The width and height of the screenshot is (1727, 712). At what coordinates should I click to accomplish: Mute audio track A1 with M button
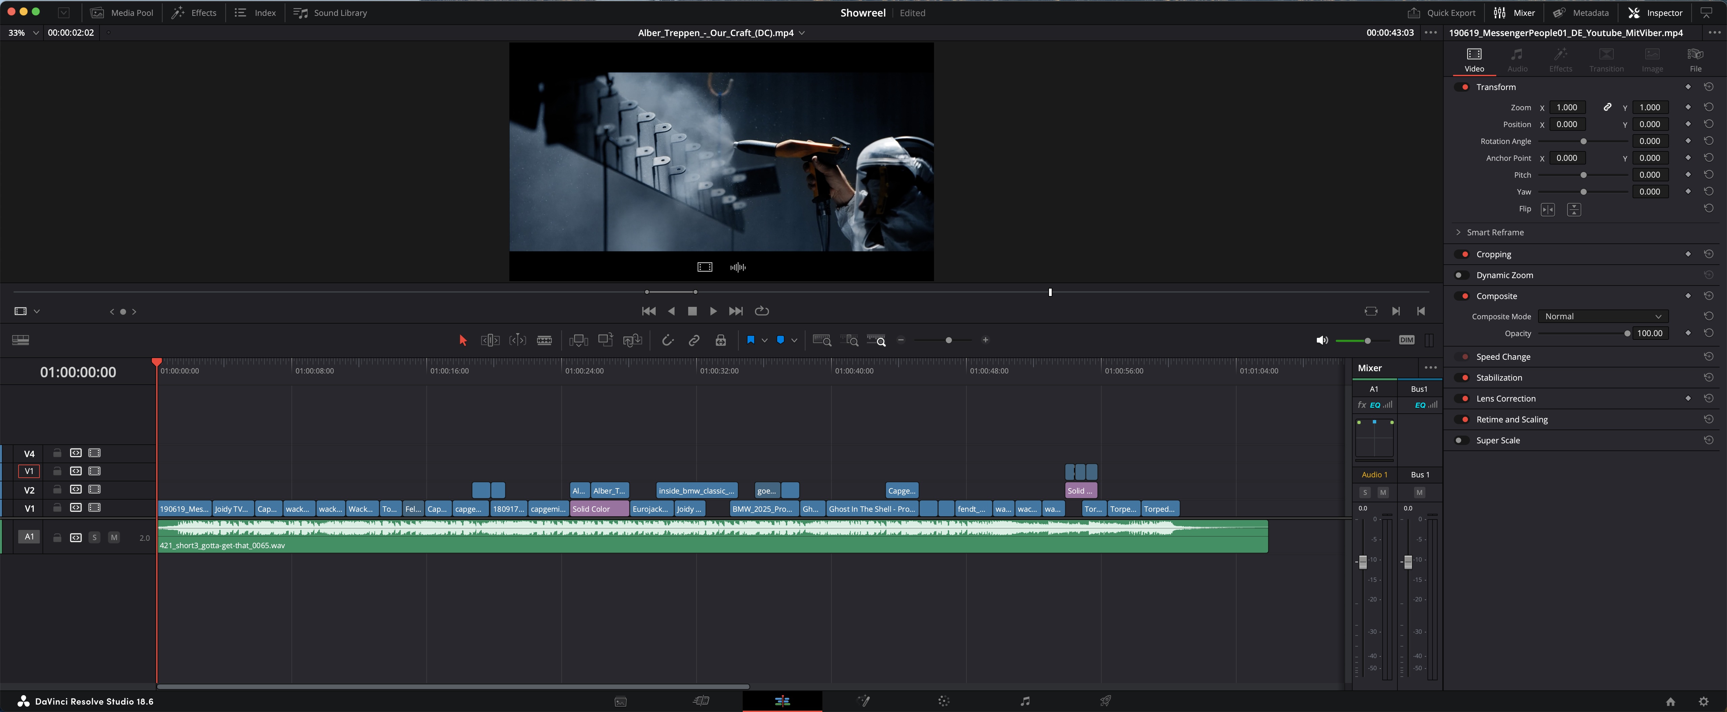coord(114,538)
